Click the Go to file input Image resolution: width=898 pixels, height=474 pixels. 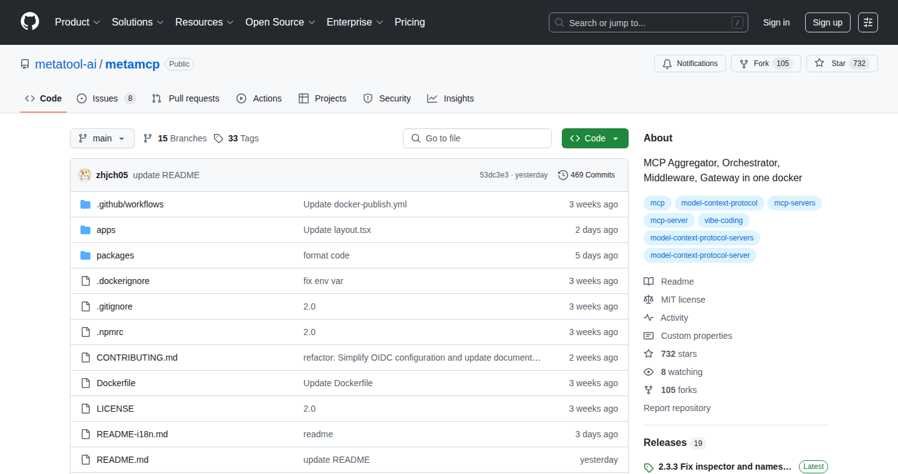[x=478, y=138]
